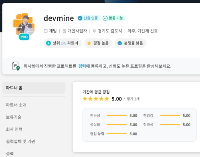Click the 외주, 기간제 선호 text
The image size is (200, 157).
tap(142, 31)
